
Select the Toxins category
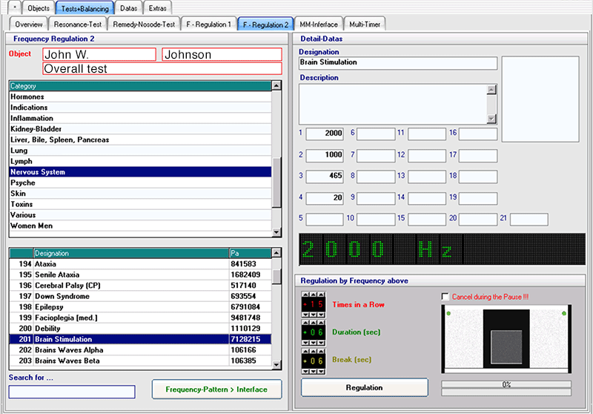click(140, 204)
